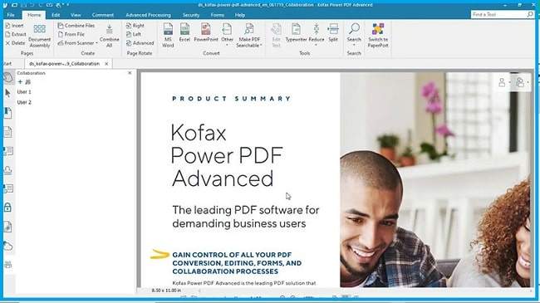Select the arrow pointer tool in sidebar
The image size is (540, 303).
[8, 93]
